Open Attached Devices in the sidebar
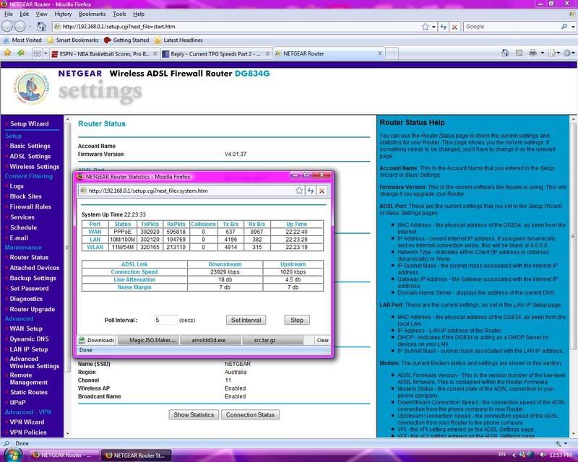Image resolution: width=578 pixels, height=462 pixels. pyautogui.click(x=34, y=268)
